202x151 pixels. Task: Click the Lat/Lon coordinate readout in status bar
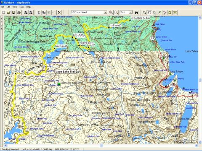(66, 149)
